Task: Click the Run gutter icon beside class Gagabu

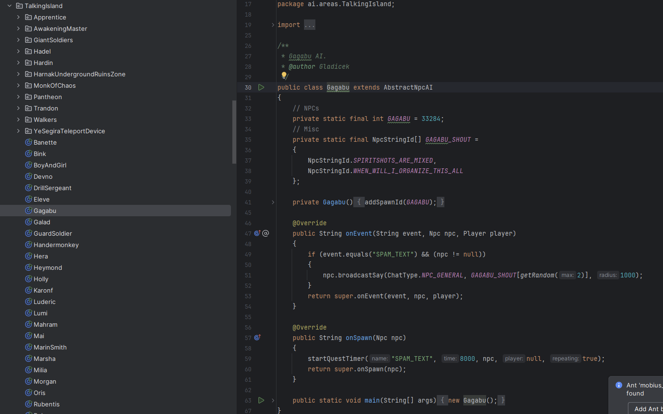Action: (x=261, y=87)
